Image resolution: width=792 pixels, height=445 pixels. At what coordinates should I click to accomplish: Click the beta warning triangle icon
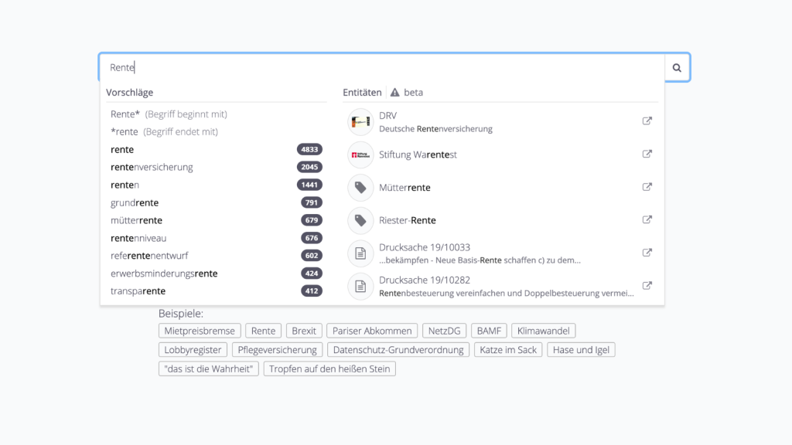click(x=394, y=93)
